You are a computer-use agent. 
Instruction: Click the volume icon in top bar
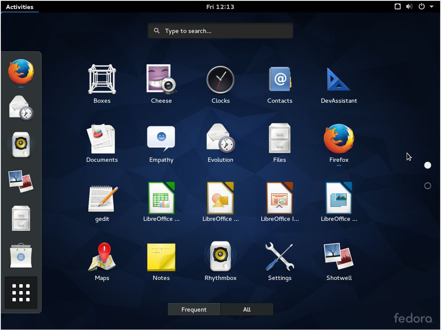pyautogui.click(x=409, y=6)
